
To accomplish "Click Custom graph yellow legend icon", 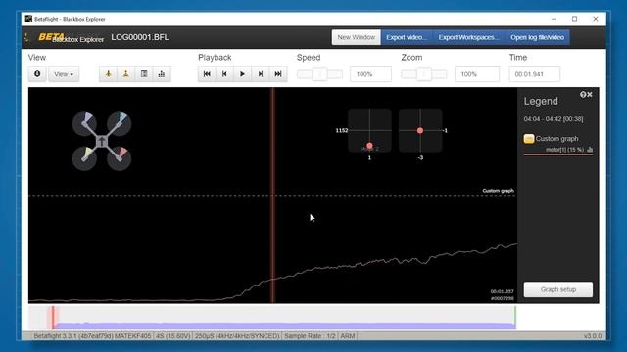I will (x=529, y=139).
